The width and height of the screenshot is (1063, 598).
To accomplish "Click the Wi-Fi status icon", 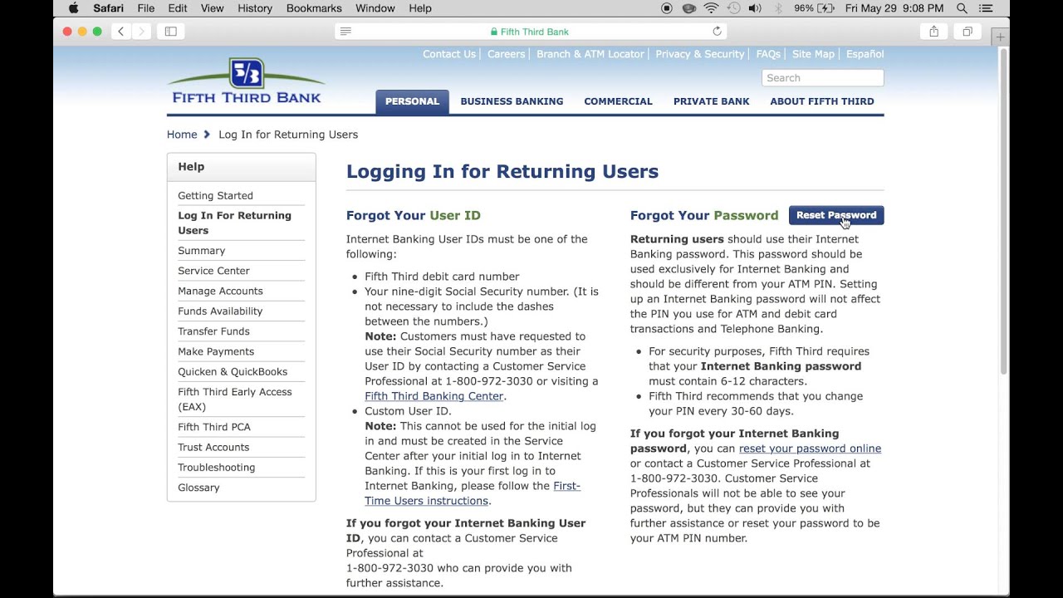I will [712, 8].
